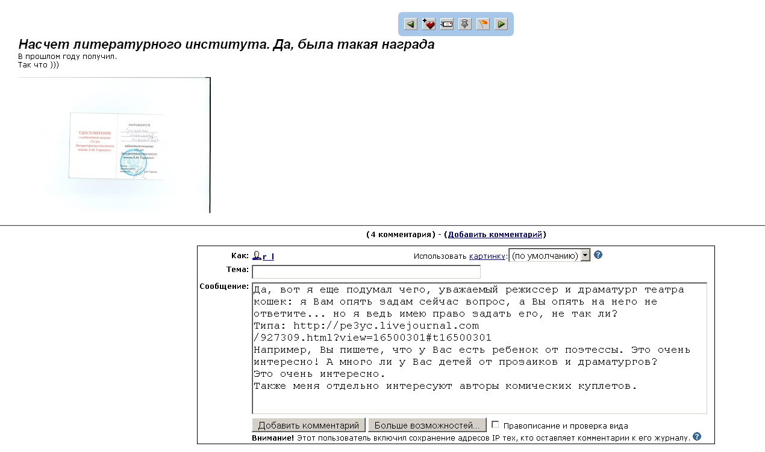Click the Больше возможностей... button
Image resolution: width=765 pixels, height=452 pixels.
(x=426, y=425)
